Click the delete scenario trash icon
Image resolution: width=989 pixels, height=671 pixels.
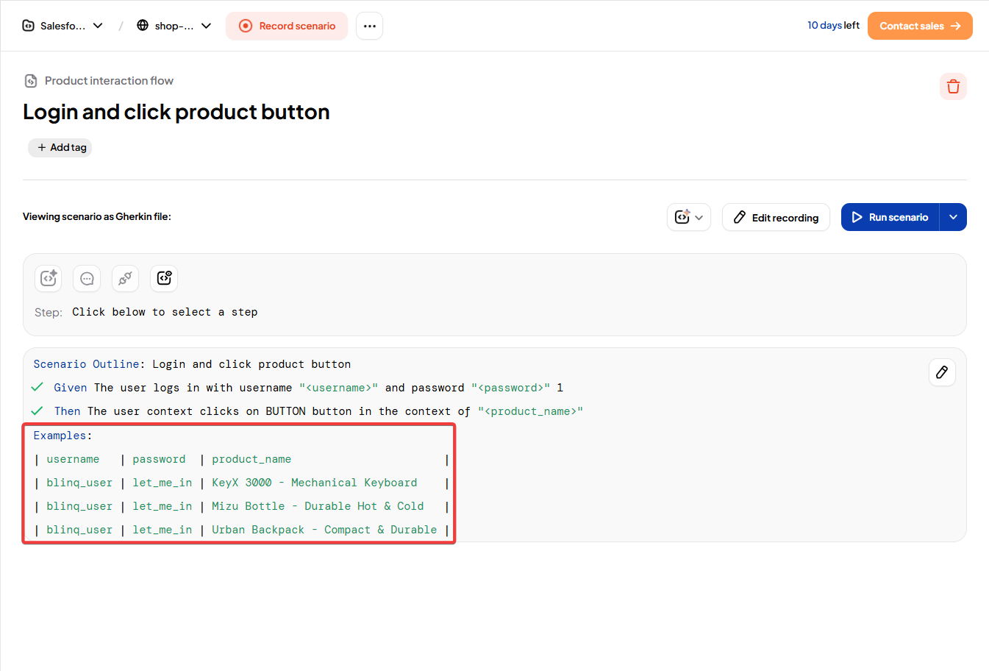pyautogui.click(x=953, y=86)
